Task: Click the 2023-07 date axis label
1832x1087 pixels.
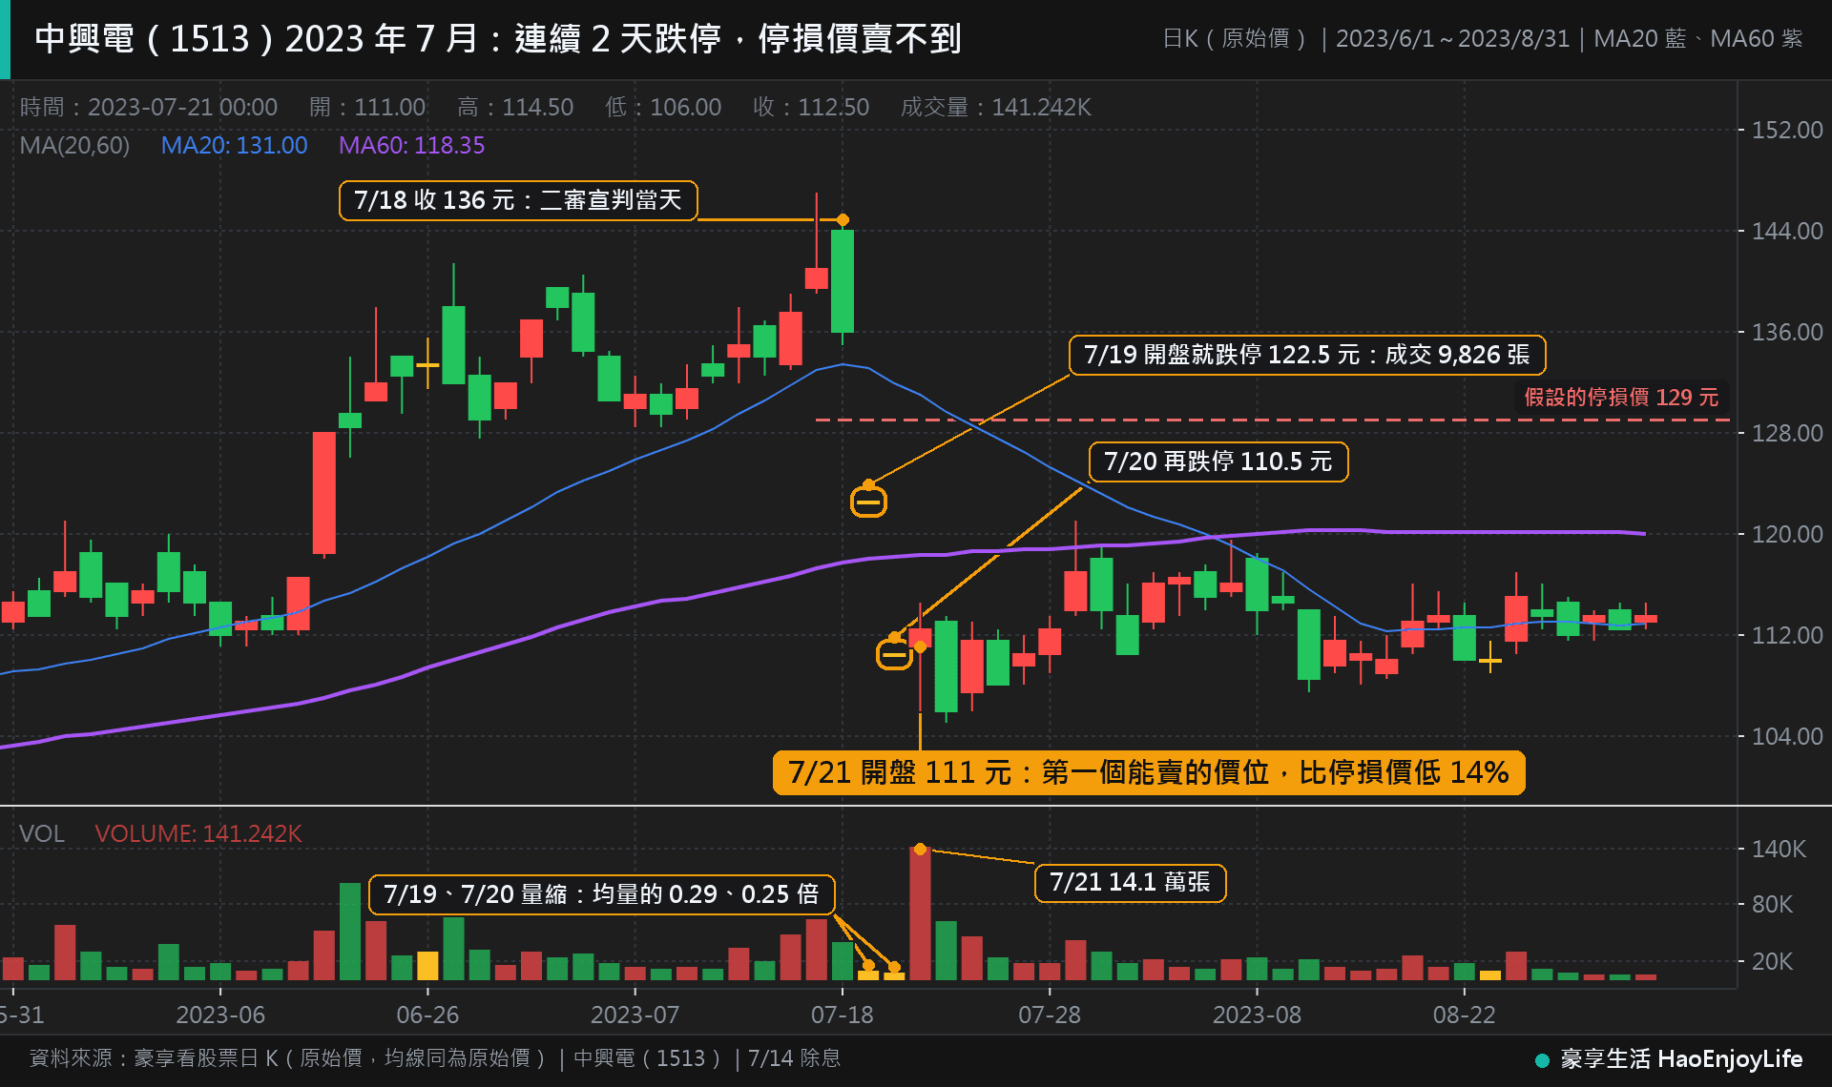Action: point(635,1015)
